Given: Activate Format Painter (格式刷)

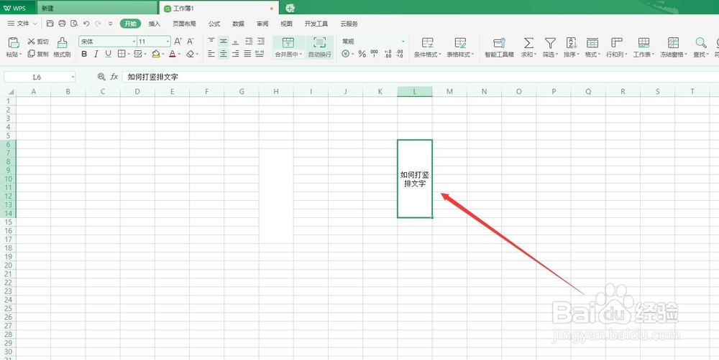Looking at the screenshot, I should point(63,47).
